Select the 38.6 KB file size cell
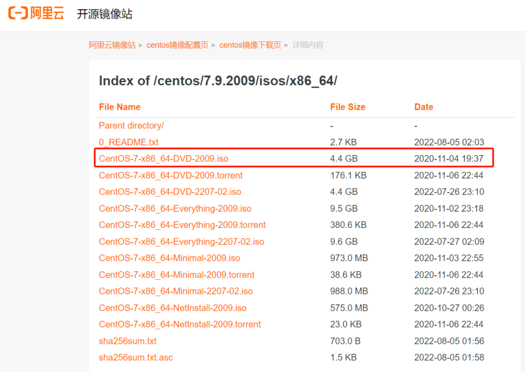The width and height of the screenshot is (525, 372). (x=346, y=275)
